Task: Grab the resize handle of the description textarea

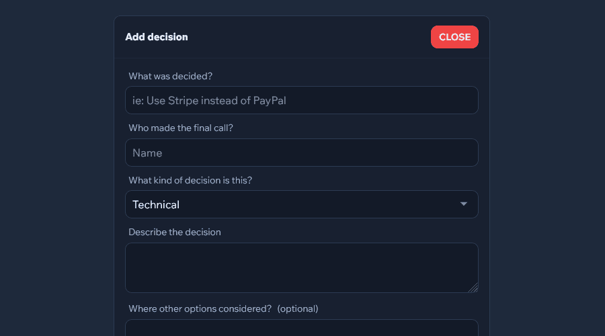Action: (x=473, y=288)
